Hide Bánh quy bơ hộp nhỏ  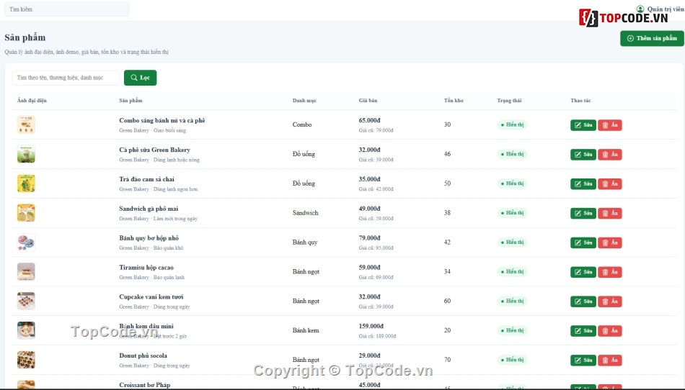tap(609, 242)
